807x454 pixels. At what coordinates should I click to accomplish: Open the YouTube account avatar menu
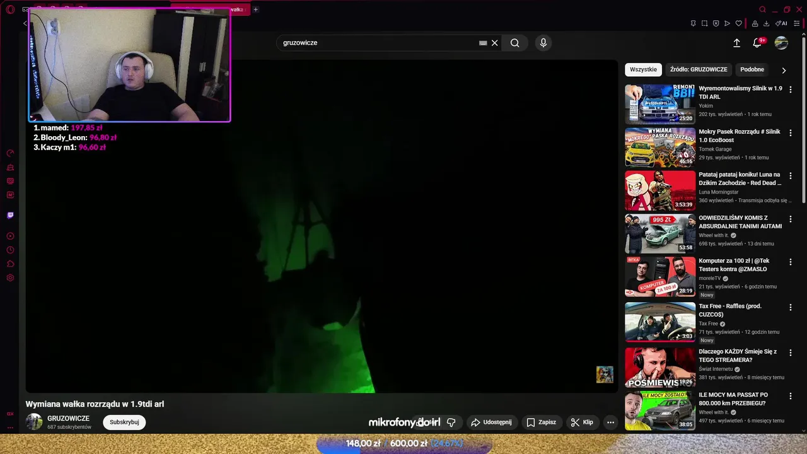tap(781, 43)
